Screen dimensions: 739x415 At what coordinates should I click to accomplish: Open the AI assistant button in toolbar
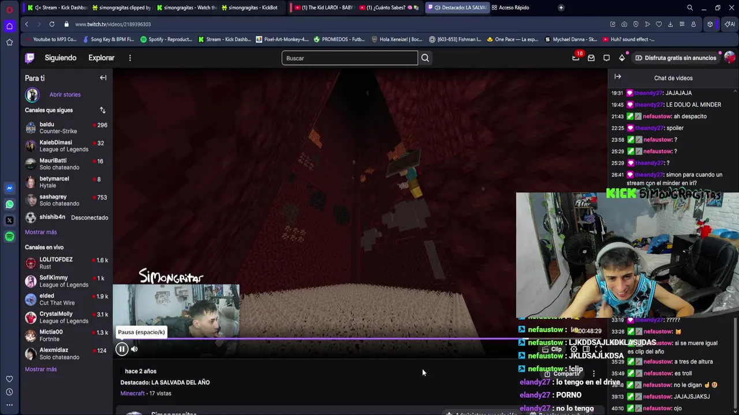(730, 24)
